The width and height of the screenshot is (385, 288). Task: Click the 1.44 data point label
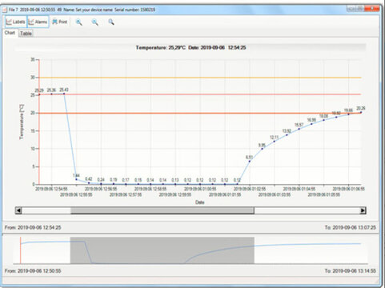pos(76,175)
